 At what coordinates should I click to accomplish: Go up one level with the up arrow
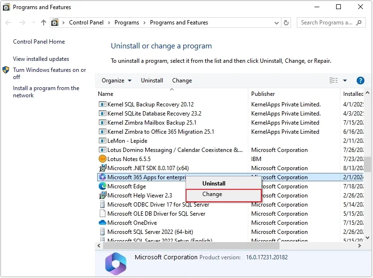(x=43, y=23)
